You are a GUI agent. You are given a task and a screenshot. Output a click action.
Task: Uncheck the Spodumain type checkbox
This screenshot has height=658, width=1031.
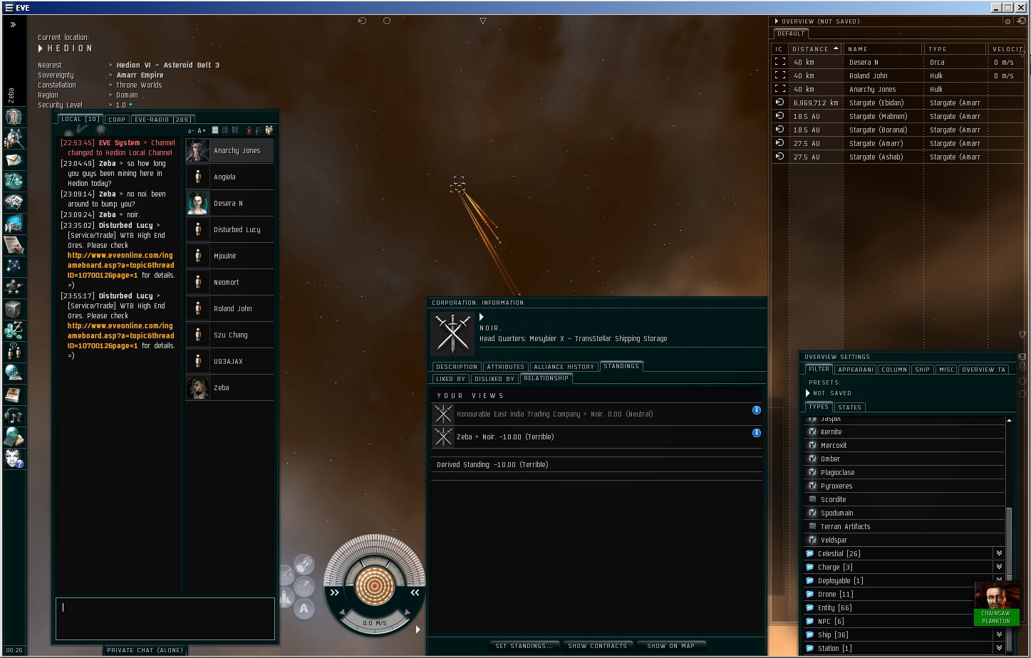point(812,513)
